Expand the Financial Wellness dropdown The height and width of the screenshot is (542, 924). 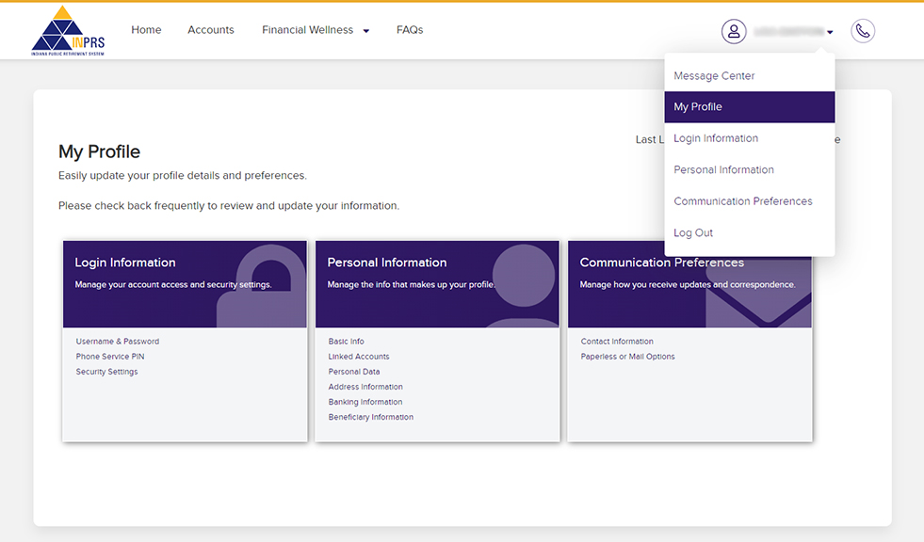pyautogui.click(x=316, y=29)
